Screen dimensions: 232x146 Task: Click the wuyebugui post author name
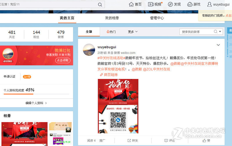click(x=107, y=47)
